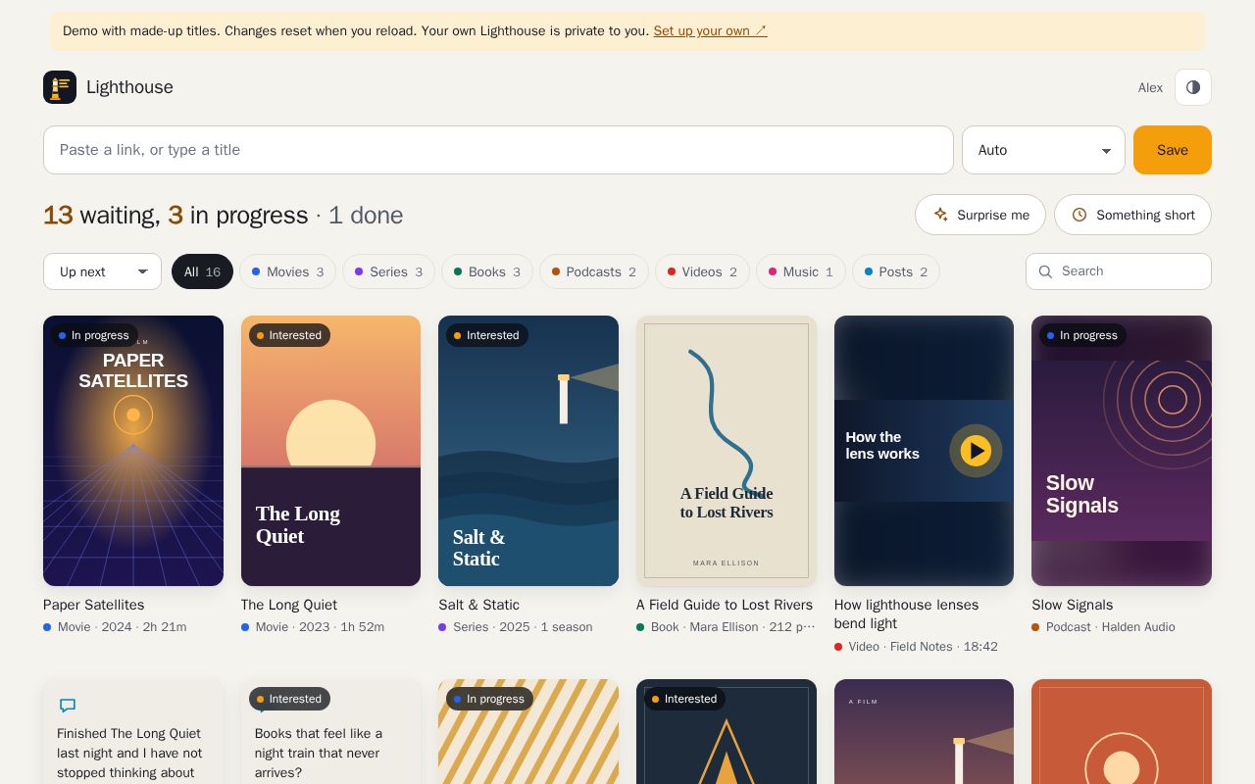Open the Set up your own link
This screenshot has width=1255, height=784.
pos(711,30)
